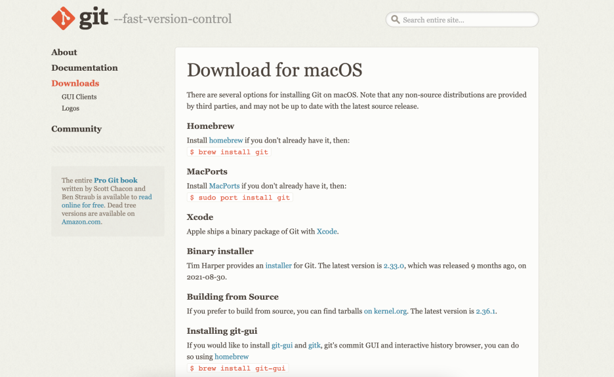This screenshot has height=377, width=614.
Task: Click the orange Git logo icon
Action: 63,18
